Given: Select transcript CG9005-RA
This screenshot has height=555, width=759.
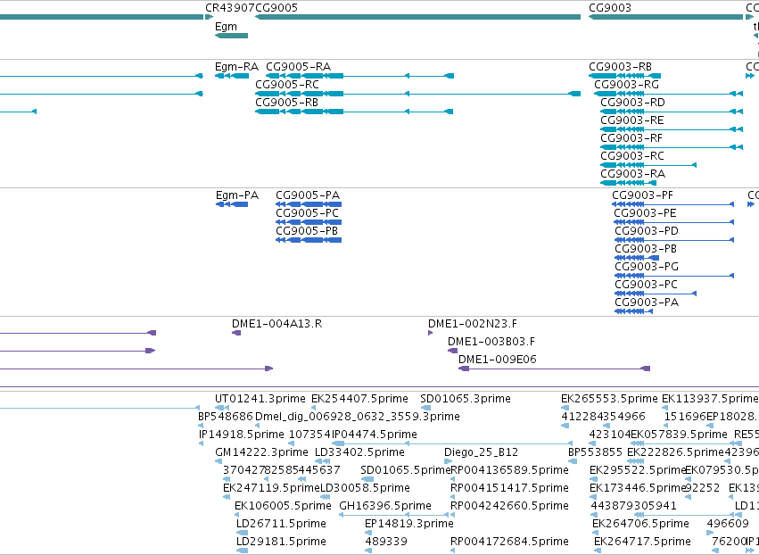Looking at the screenshot, I should tap(298, 67).
